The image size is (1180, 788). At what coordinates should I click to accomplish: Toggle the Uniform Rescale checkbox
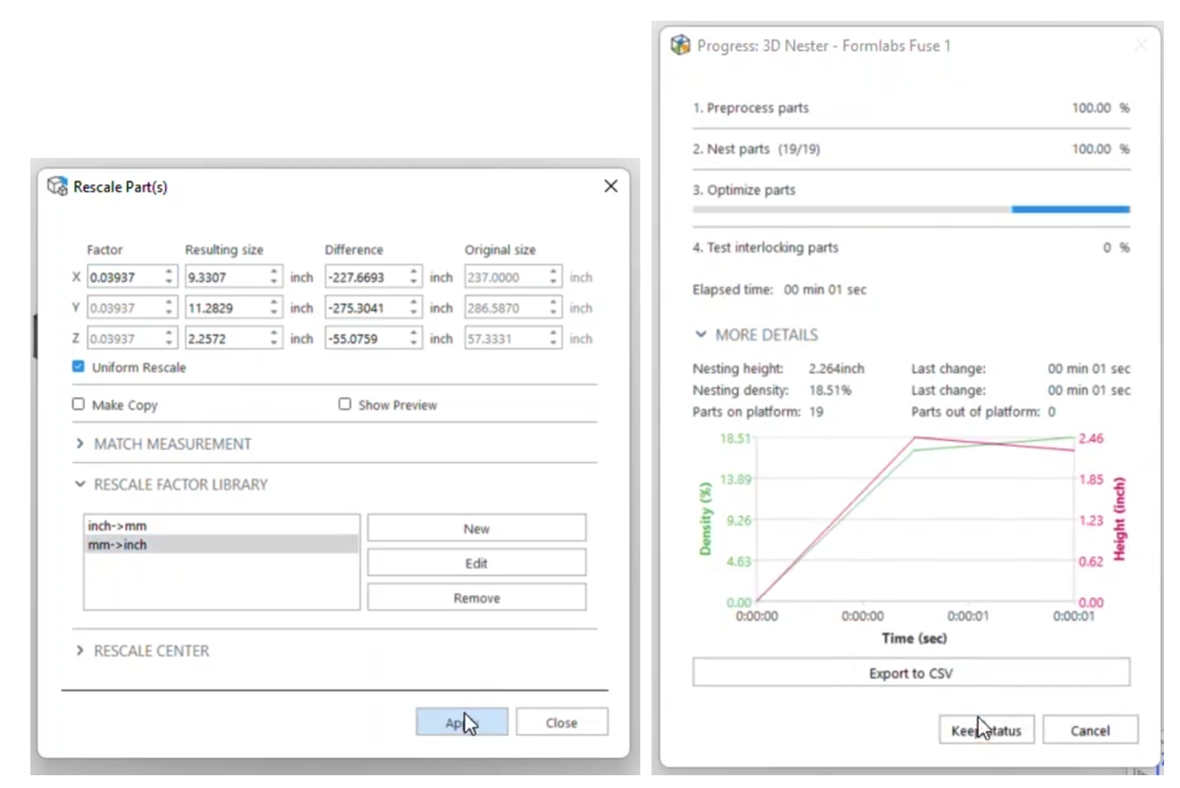pos(78,367)
